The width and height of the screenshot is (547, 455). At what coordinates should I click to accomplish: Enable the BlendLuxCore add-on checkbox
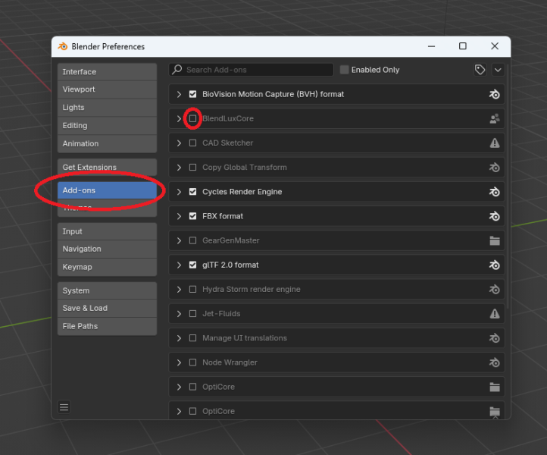click(x=192, y=119)
